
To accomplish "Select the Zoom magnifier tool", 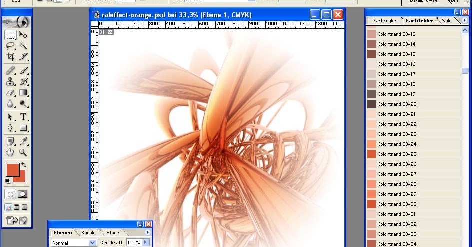I will [23, 152].
